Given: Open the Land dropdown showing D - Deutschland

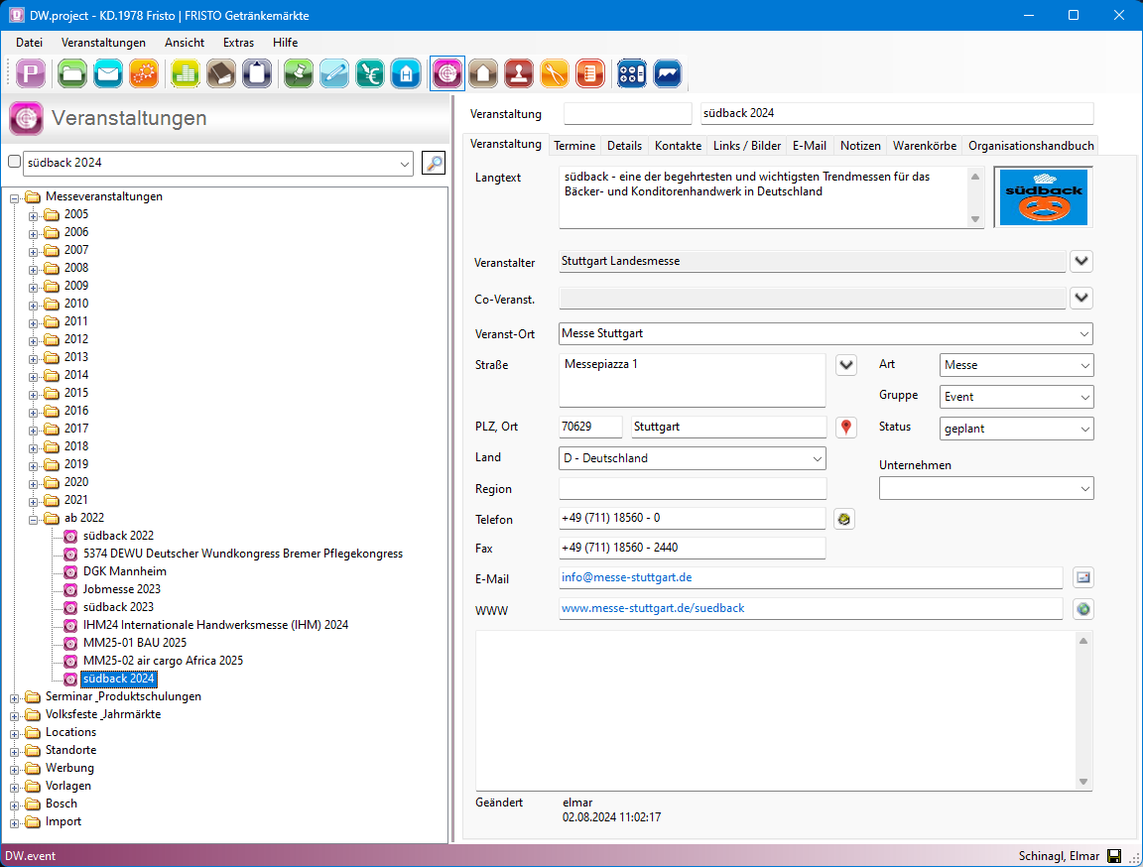Looking at the screenshot, I should pyautogui.click(x=818, y=458).
